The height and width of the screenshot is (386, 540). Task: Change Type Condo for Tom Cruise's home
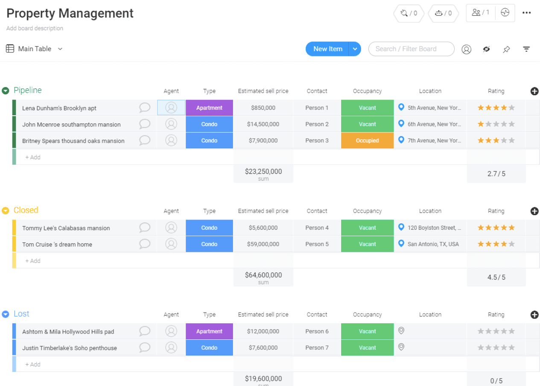pyautogui.click(x=209, y=244)
